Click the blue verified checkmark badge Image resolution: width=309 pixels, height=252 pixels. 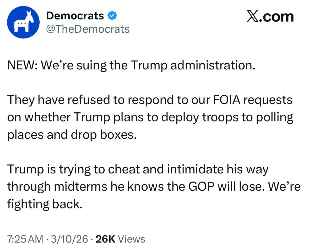click(112, 16)
